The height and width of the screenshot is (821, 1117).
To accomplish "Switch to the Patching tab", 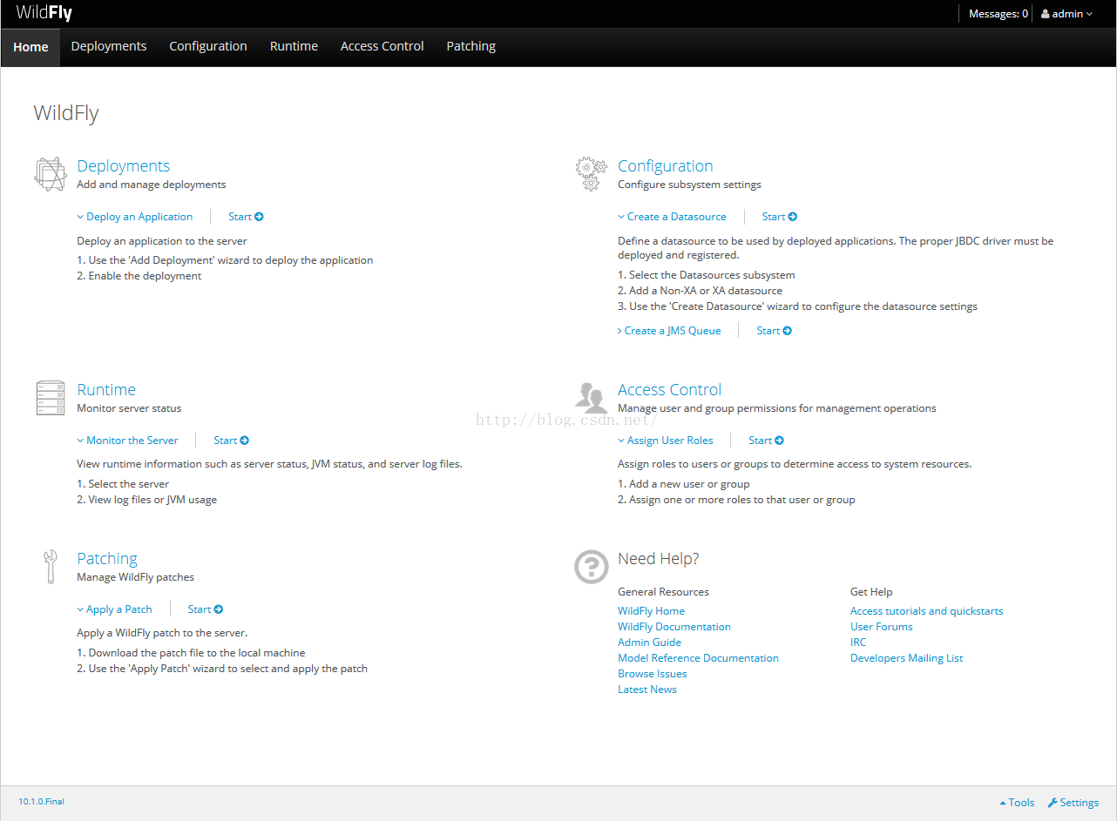I will click(471, 47).
